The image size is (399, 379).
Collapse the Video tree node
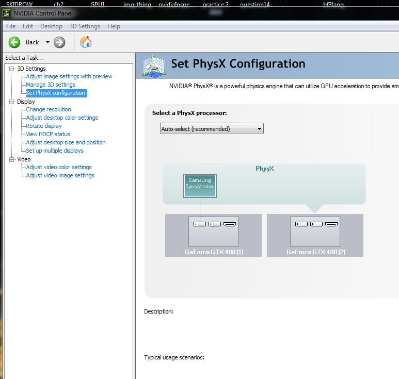[11, 159]
